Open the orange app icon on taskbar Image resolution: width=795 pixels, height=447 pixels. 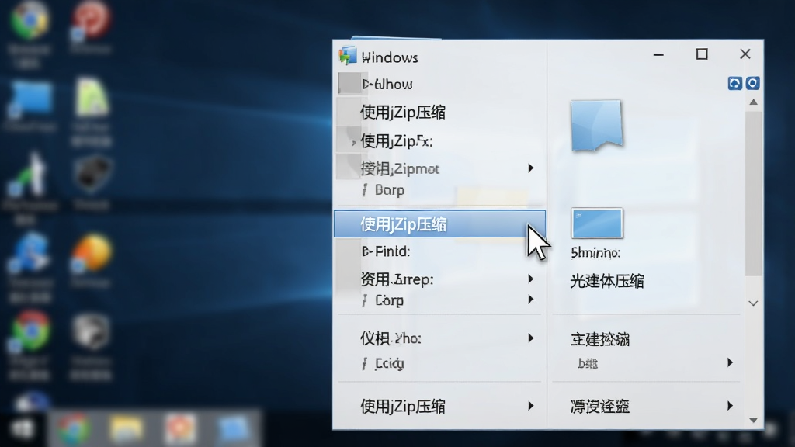tap(180, 429)
